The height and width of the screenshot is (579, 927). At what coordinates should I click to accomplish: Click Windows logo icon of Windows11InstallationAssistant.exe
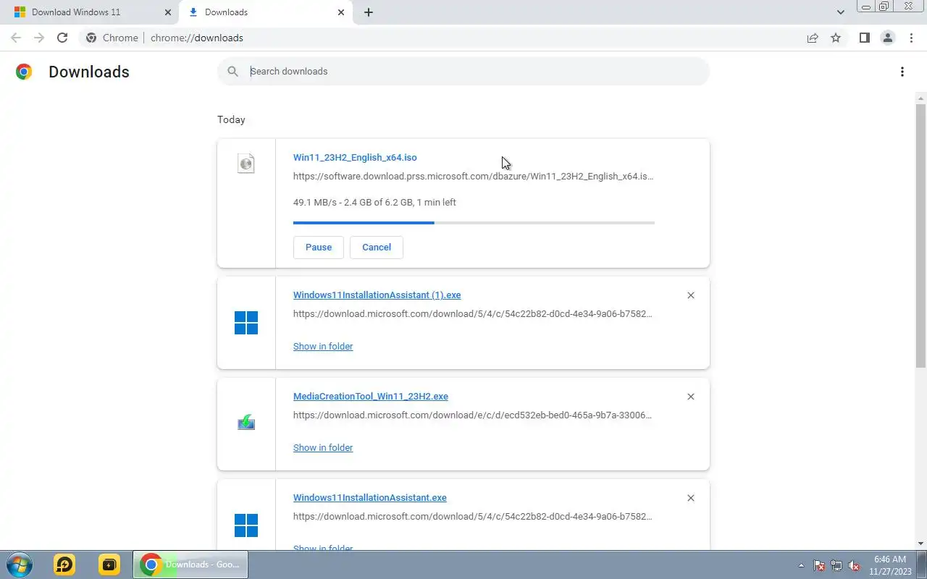click(246, 525)
